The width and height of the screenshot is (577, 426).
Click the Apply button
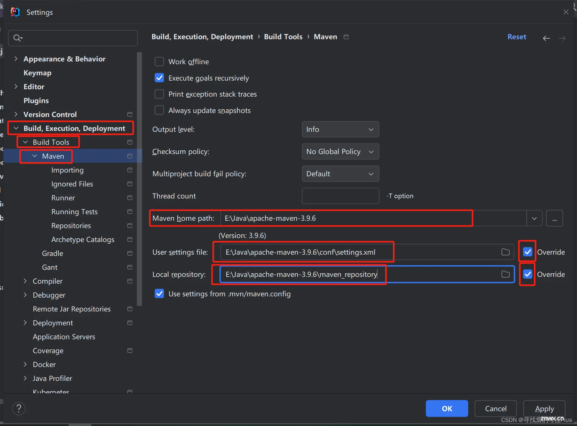coord(544,408)
